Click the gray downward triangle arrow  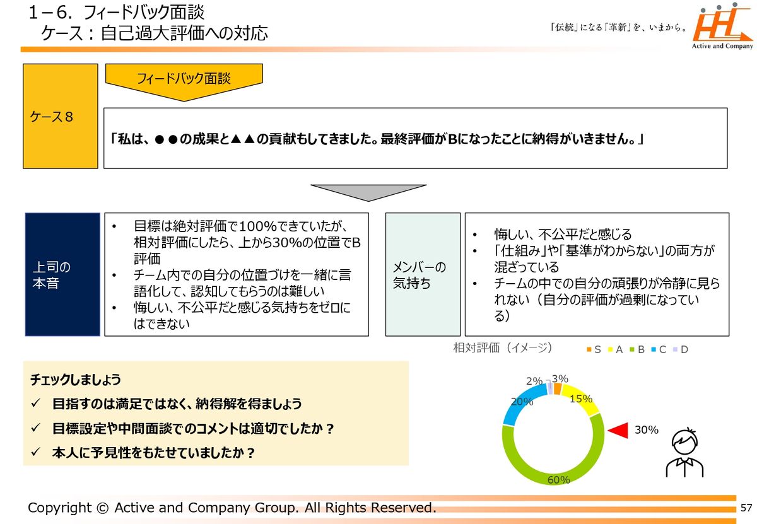pyautogui.click(x=368, y=192)
